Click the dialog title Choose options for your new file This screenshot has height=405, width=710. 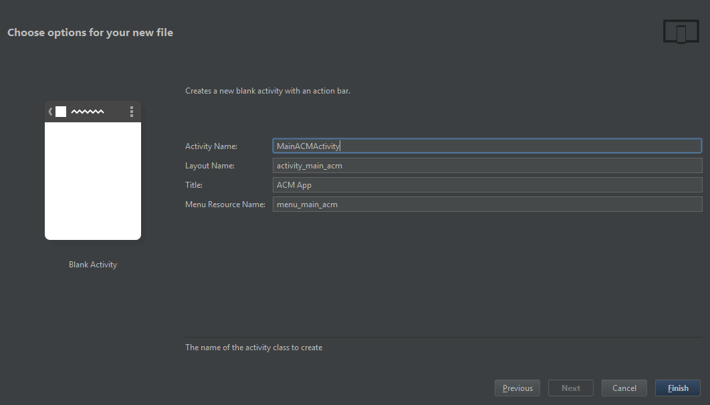[x=90, y=31]
